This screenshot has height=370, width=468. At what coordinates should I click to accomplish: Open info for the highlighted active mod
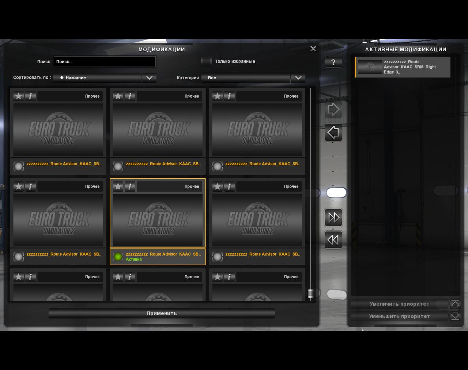click(x=130, y=186)
